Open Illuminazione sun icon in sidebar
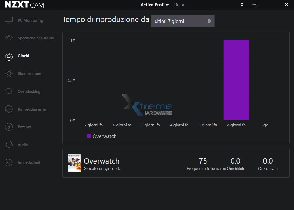294x210 pixels. 9,74
